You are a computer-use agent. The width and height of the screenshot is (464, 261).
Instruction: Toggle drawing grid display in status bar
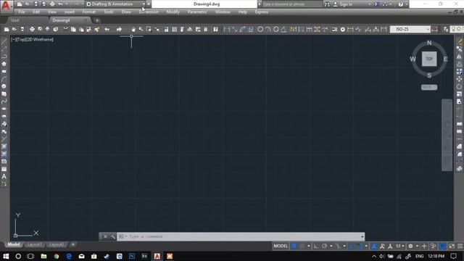294,246
